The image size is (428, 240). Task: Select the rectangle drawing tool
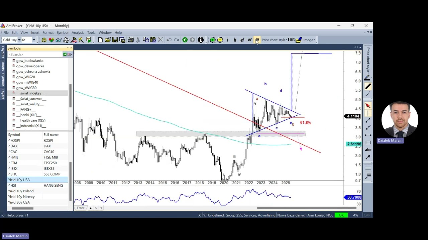pos(368,143)
